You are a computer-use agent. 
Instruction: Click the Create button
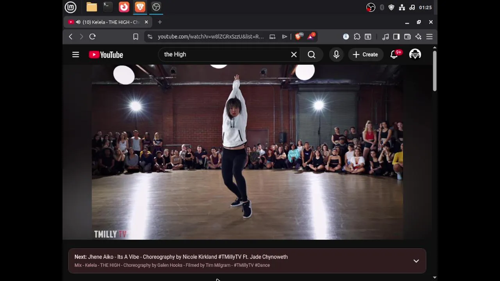pyautogui.click(x=365, y=55)
